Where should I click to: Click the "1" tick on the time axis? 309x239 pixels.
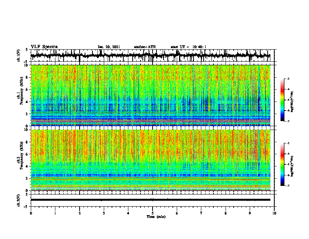pos(55,213)
